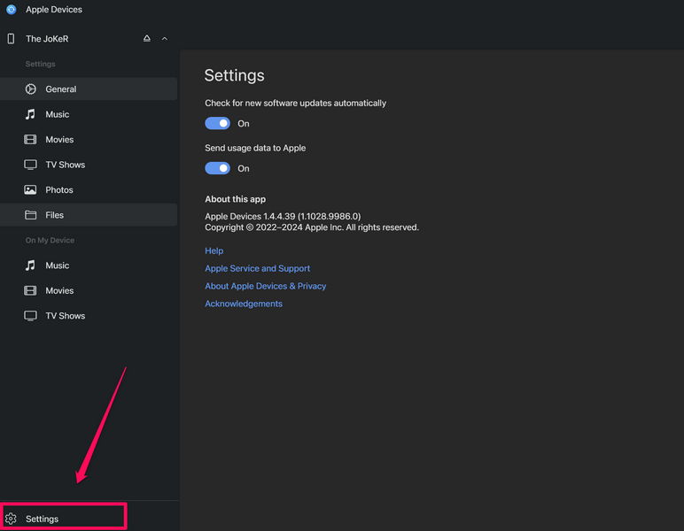Click the eject icon beside The JoKeR
The image size is (684, 531).
pos(147,39)
